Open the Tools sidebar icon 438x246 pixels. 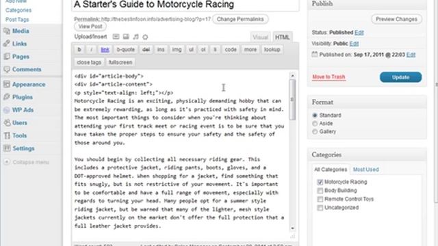tap(7, 135)
